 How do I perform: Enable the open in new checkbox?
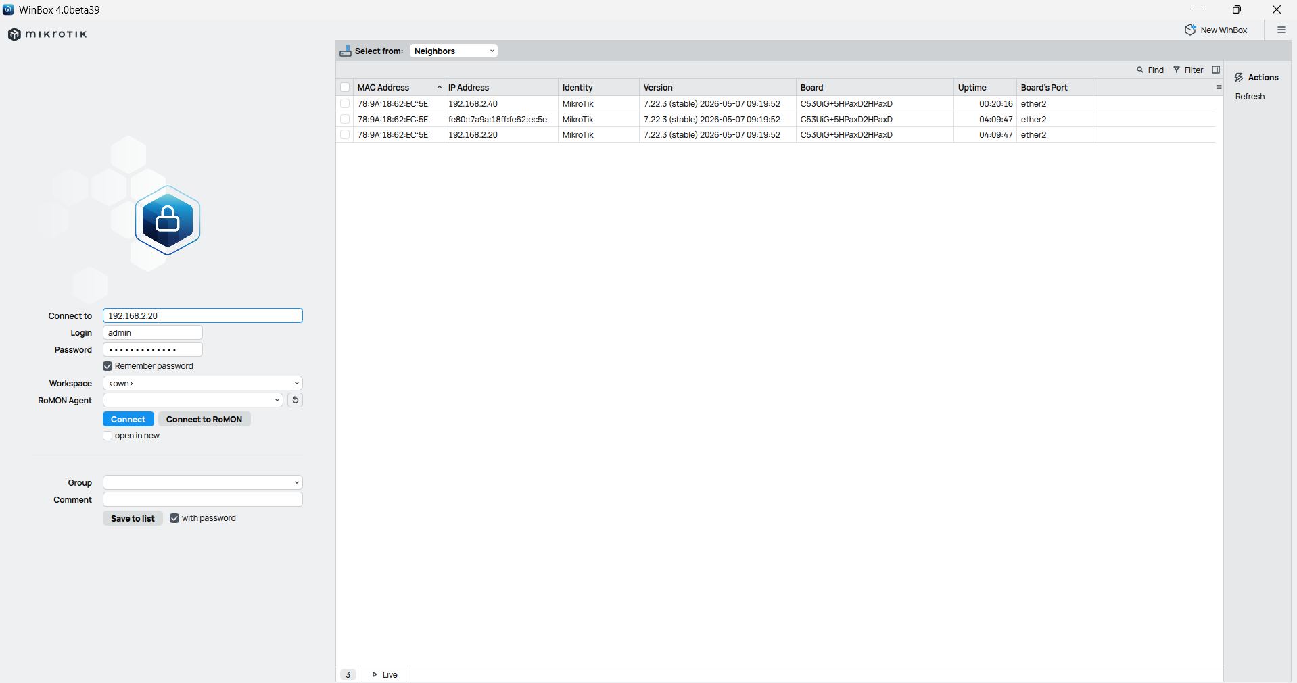point(108,436)
